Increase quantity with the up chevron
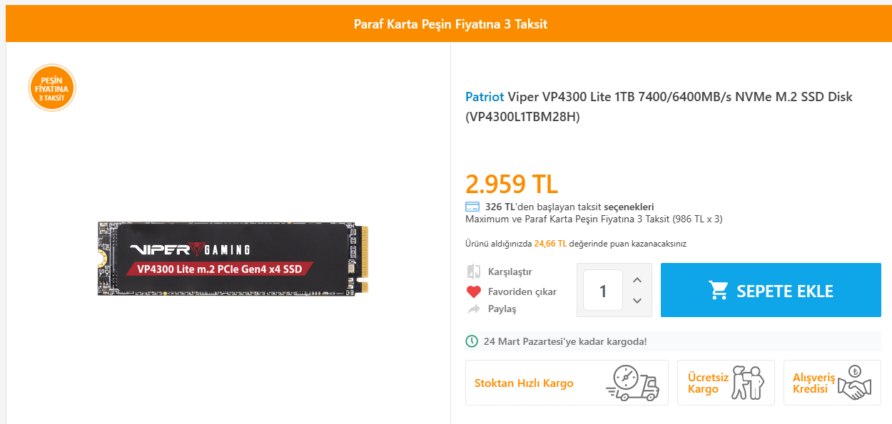This screenshot has height=424, width=892. tap(637, 279)
